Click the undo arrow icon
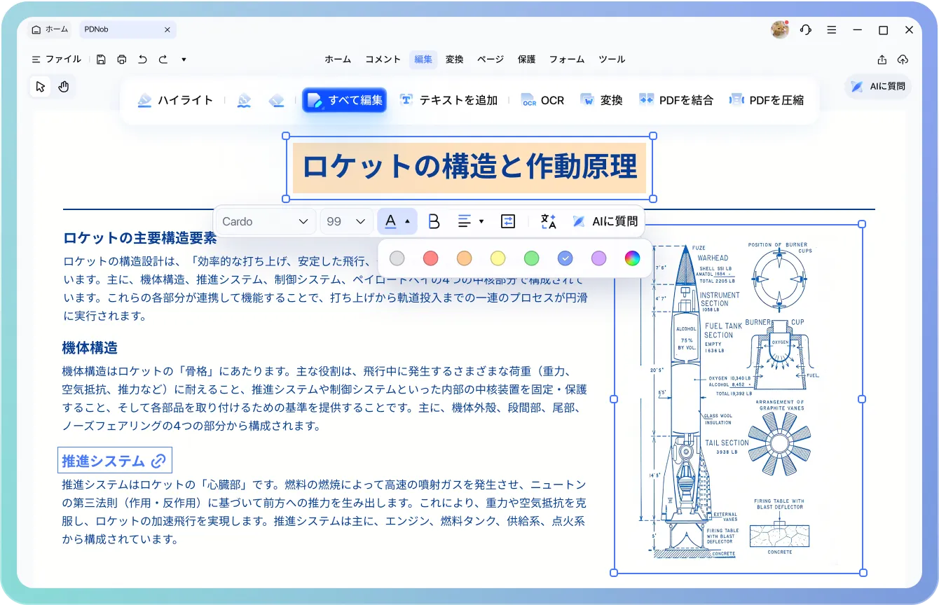Screen dimensions: 939x605 click(142, 60)
